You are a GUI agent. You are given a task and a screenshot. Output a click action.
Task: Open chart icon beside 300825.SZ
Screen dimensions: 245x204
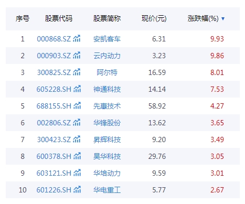77,72
